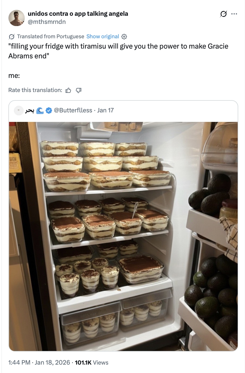
Task: Show original Portuguese text
Action: 102,37
